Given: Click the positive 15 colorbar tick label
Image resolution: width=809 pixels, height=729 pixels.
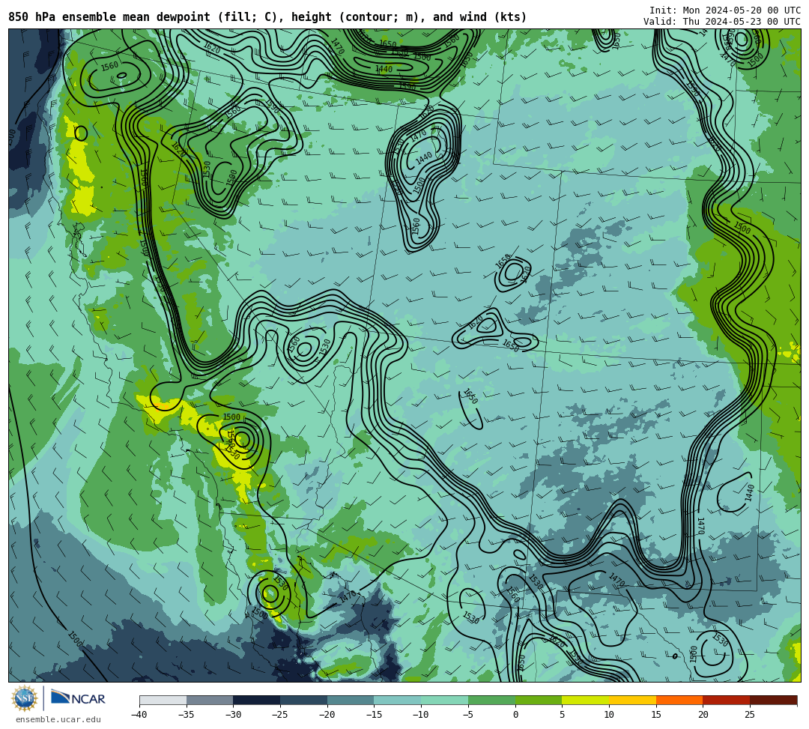Looking at the screenshot, I should [x=655, y=715].
